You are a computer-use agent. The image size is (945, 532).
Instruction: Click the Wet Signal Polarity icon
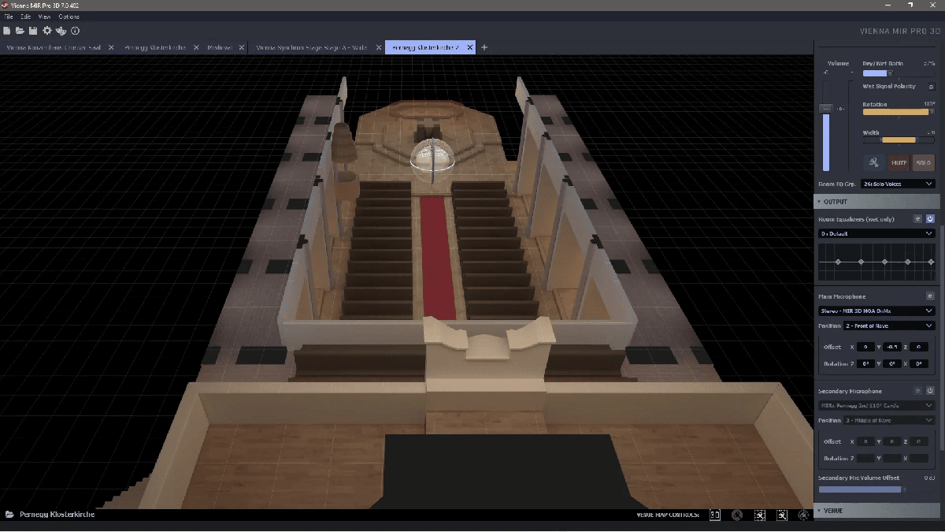click(x=931, y=87)
